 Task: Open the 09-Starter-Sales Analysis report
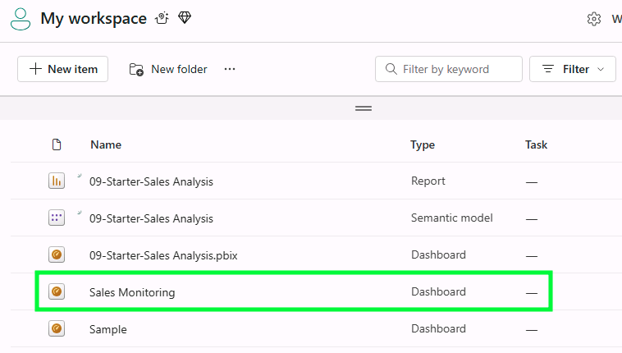pos(151,181)
